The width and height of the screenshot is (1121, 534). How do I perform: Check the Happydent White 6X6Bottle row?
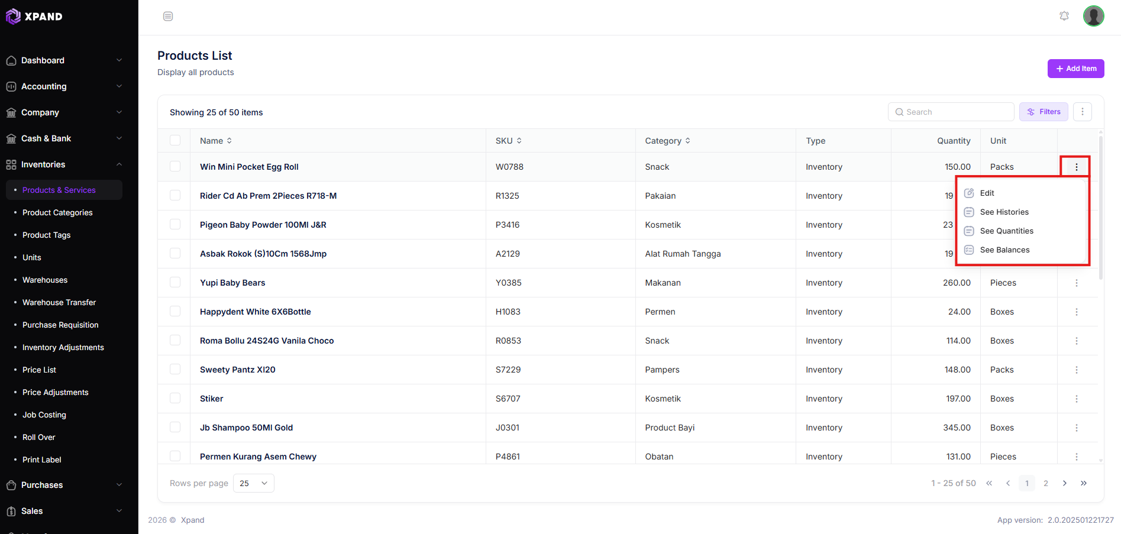(x=175, y=311)
